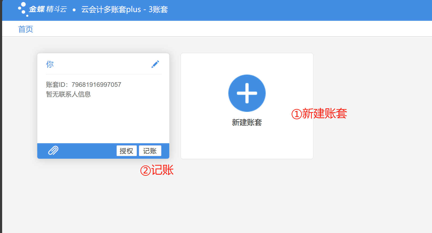The width and height of the screenshot is (432, 233).
Task: Click the white dot separator in header
Action: pos(74,10)
